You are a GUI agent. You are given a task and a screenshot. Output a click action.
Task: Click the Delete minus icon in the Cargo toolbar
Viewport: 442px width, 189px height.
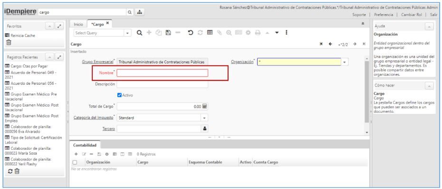[178, 33]
